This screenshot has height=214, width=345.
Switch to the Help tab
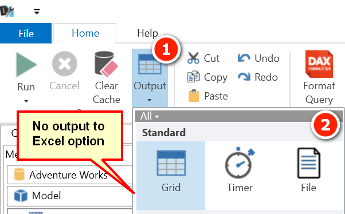(x=147, y=33)
